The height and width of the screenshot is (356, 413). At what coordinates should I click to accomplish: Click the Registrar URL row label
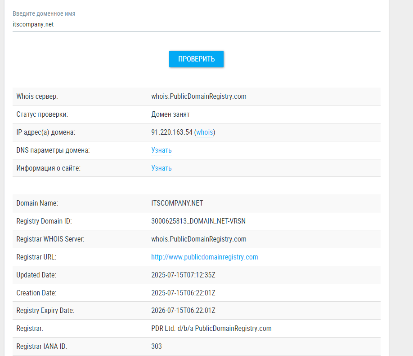point(36,257)
